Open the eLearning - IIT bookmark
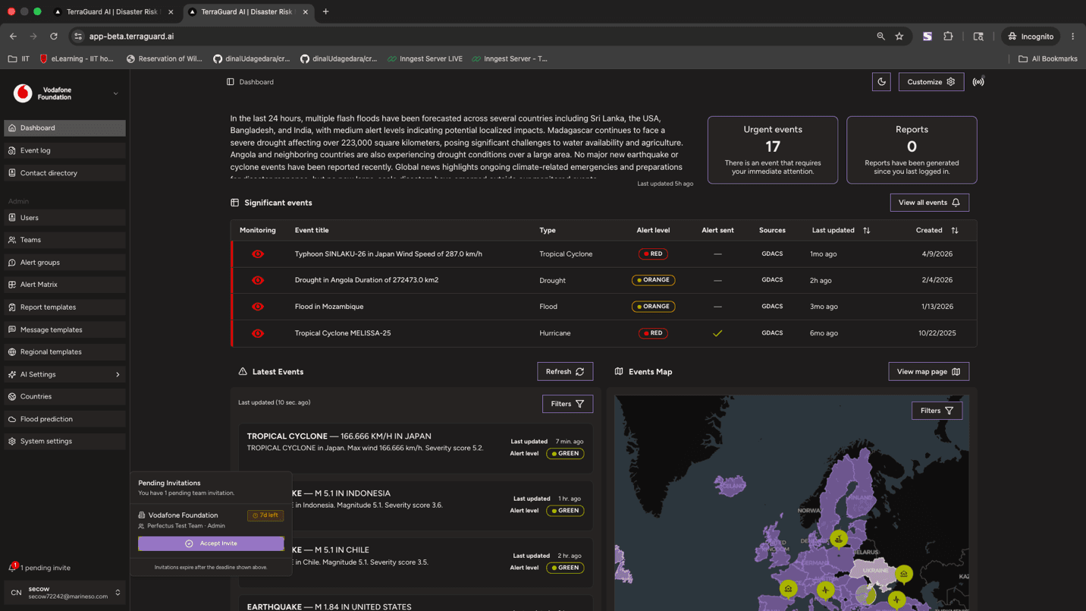Screen dimensions: 1086x611 76,58
